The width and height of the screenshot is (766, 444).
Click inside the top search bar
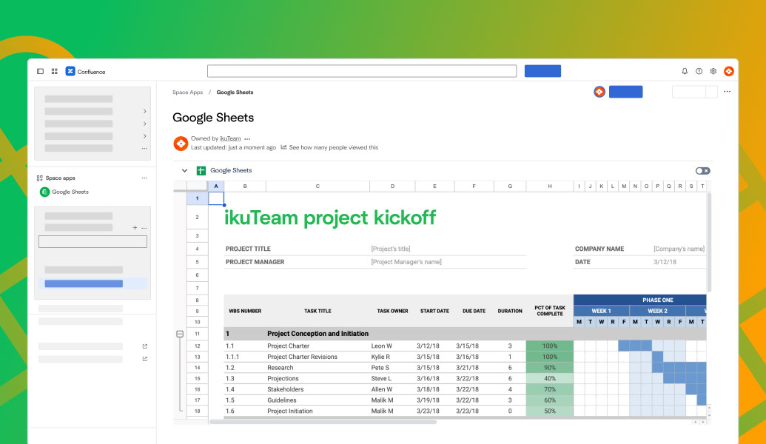tap(362, 70)
